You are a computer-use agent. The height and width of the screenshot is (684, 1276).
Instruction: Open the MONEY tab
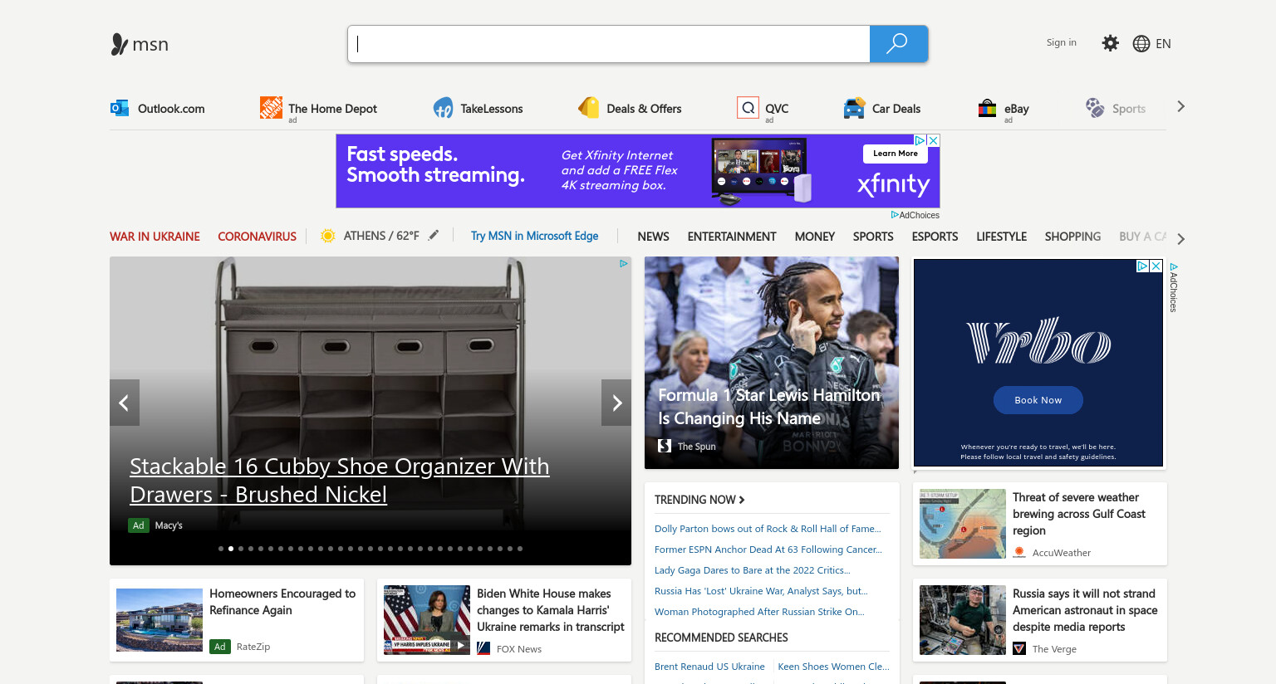pos(814,237)
